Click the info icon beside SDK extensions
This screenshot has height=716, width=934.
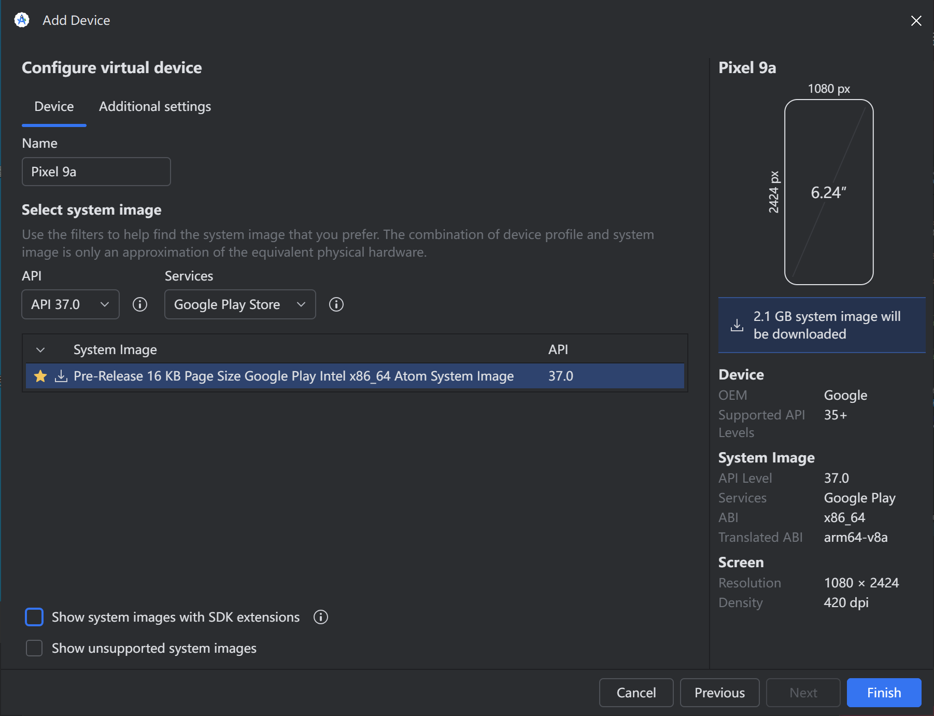(321, 617)
